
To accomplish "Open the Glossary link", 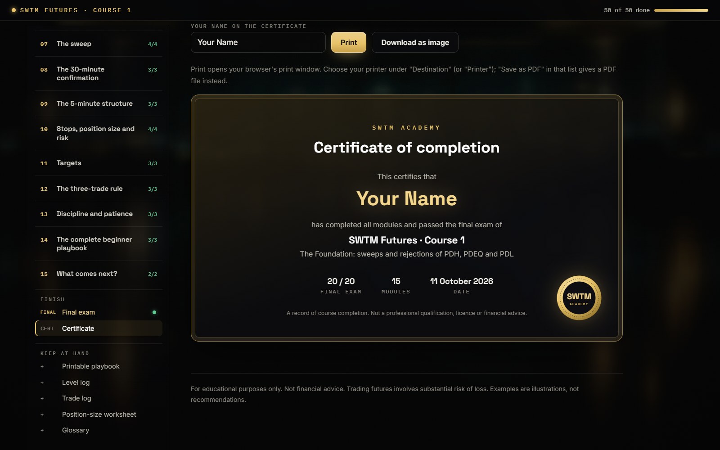I will 99,430.
